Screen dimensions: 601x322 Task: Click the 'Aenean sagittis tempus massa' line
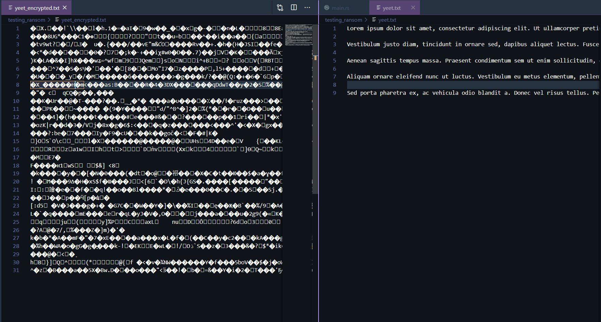[472, 60]
